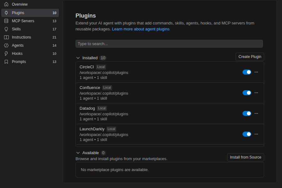Screen dimensions: 282x188
Task: Click the Skills lightbulb icon
Action: [6, 29]
